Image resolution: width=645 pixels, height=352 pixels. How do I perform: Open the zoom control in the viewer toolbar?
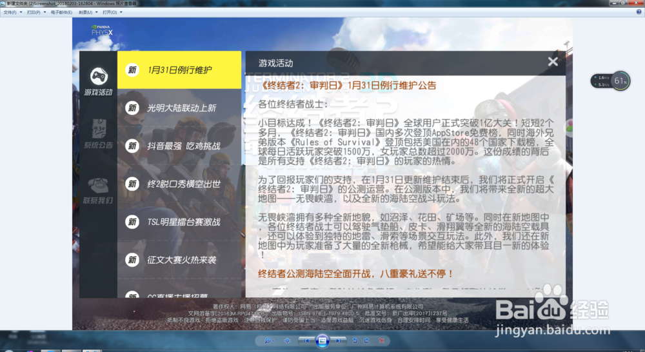click(269, 340)
